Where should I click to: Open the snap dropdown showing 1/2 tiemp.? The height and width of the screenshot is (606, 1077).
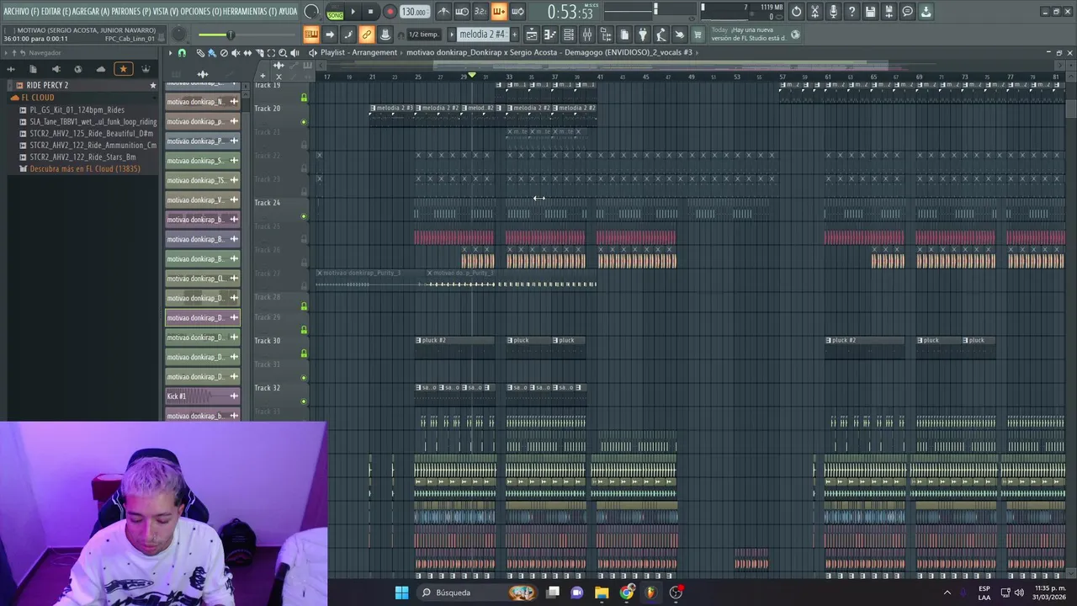click(423, 35)
